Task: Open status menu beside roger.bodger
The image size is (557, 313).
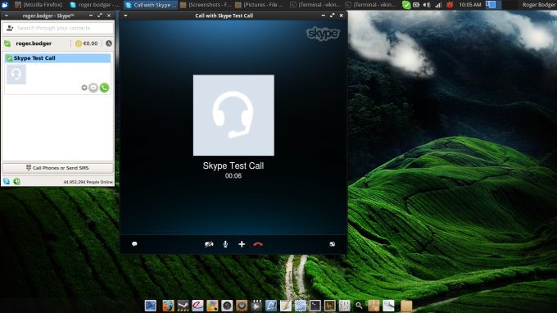Action: 7,43
